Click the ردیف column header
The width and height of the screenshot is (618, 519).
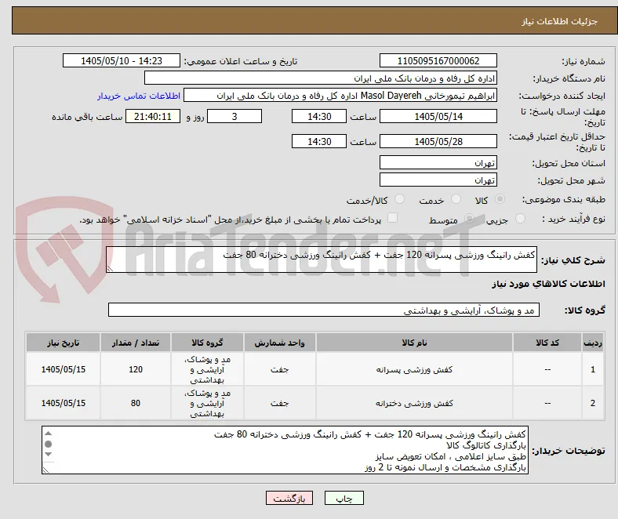[x=593, y=343]
